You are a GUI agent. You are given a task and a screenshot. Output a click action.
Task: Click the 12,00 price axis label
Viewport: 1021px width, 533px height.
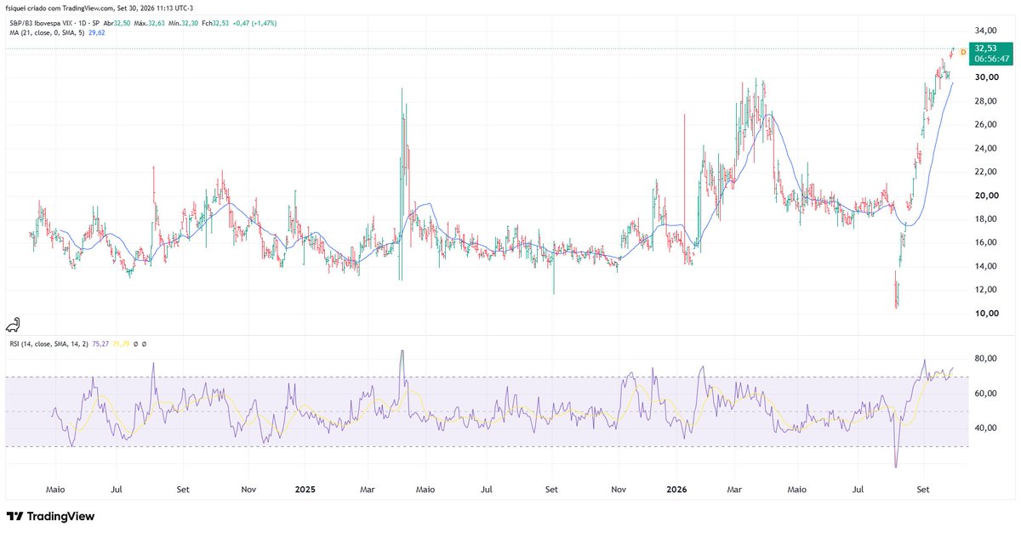tap(986, 290)
